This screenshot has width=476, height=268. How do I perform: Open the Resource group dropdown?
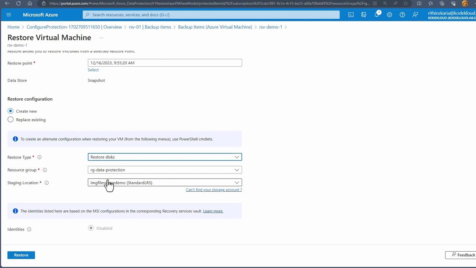165,170
